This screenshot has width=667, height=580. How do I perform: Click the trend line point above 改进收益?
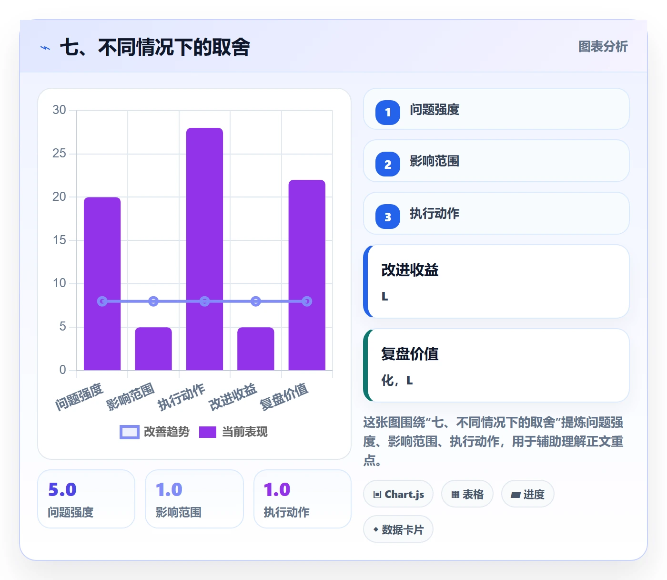click(x=256, y=301)
